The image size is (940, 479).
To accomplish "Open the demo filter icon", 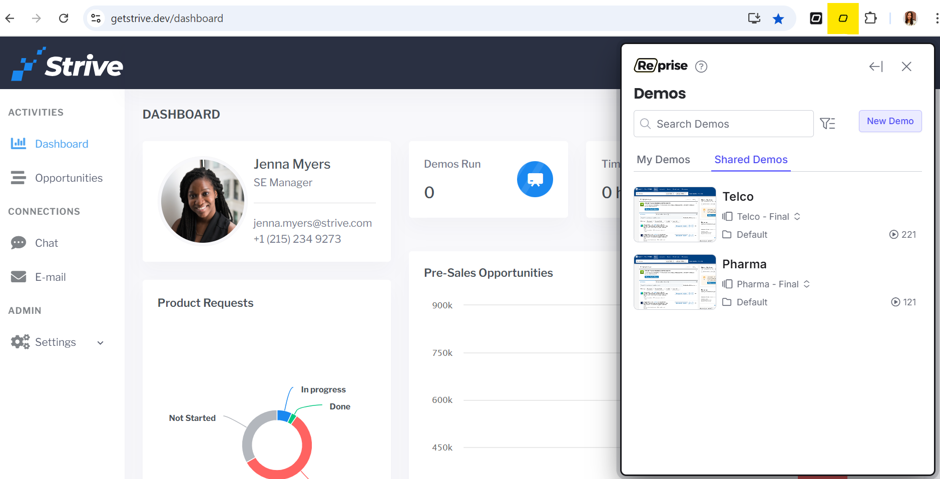I will (827, 123).
